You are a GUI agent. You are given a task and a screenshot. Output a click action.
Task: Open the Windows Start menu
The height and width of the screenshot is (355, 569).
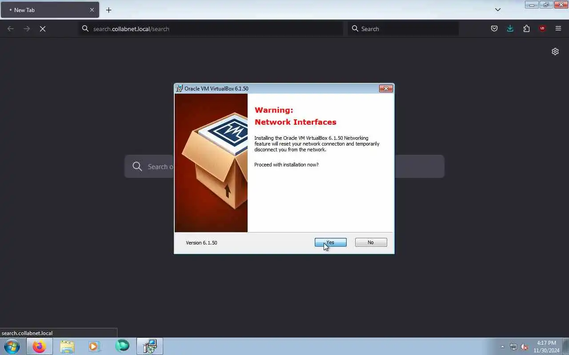point(12,346)
